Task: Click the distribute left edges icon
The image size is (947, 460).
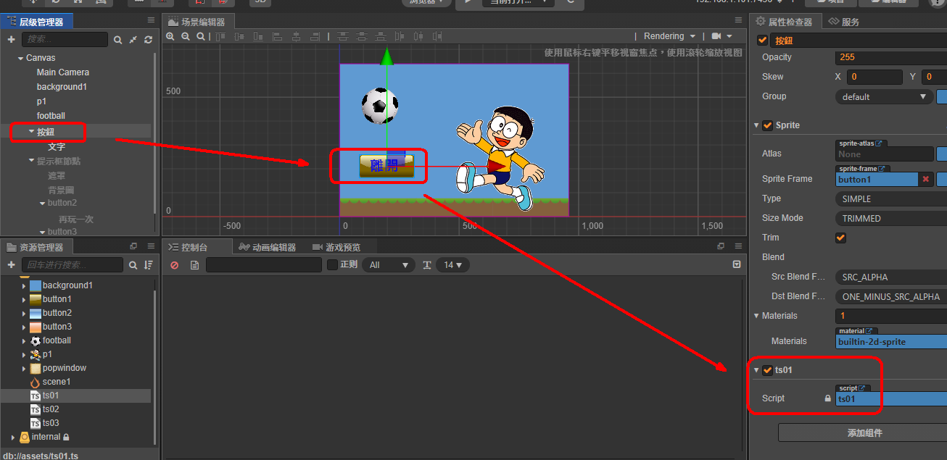Action: [399, 36]
